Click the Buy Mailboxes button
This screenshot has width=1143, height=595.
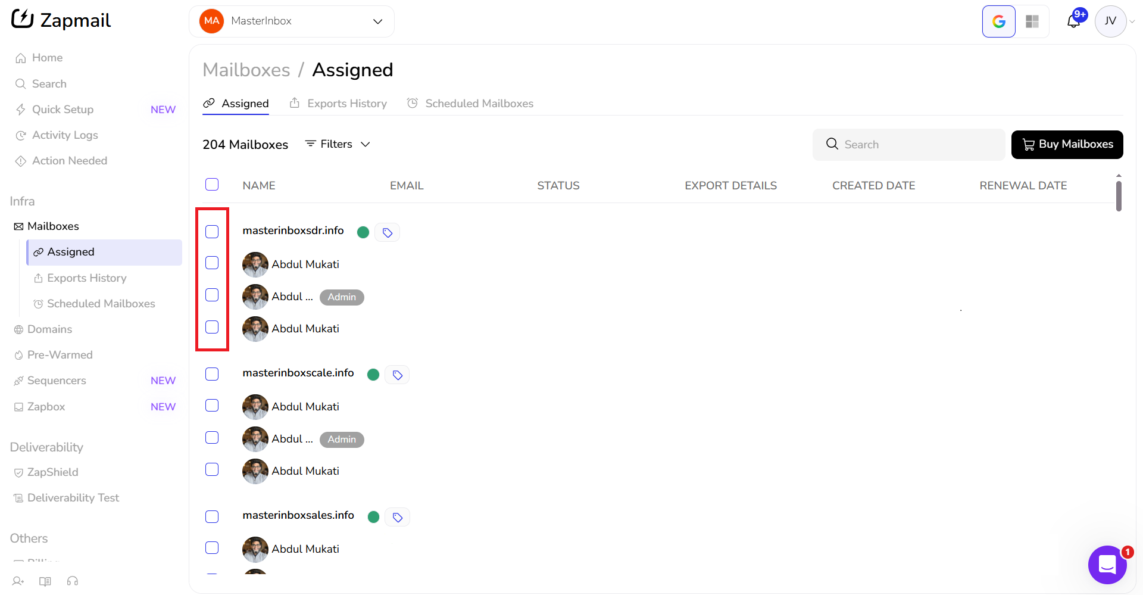(1067, 145)
